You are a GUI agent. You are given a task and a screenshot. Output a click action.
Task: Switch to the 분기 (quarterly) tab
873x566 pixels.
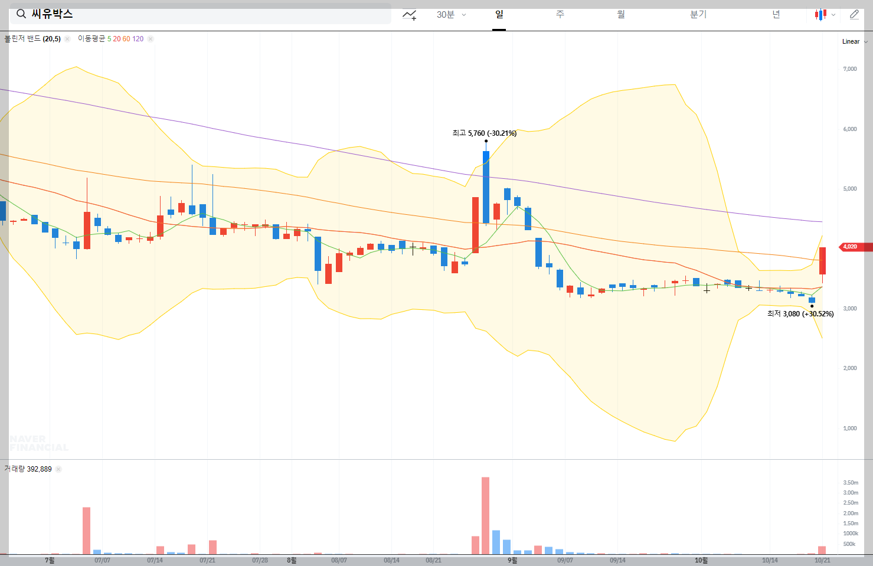coord(698,14)
